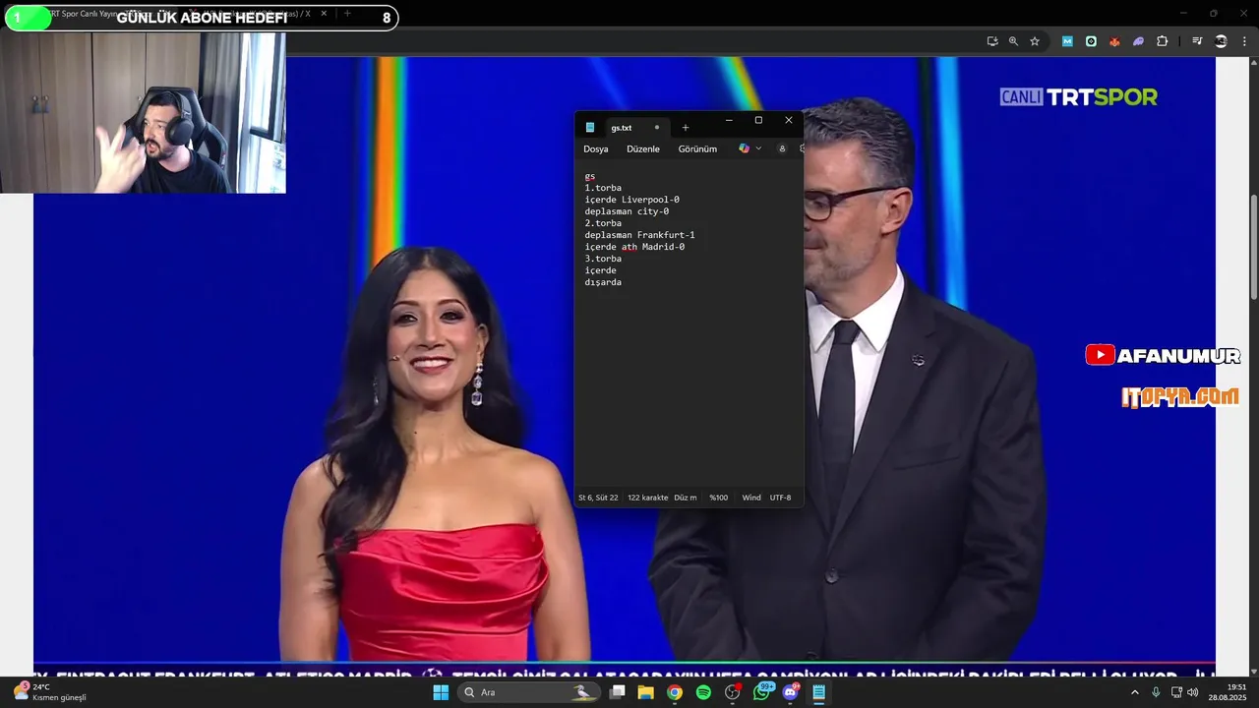1259x708 pixels.
Task: Click UTF-8 encoding in Notepad status bar
Action: click(x=780, y=498)
